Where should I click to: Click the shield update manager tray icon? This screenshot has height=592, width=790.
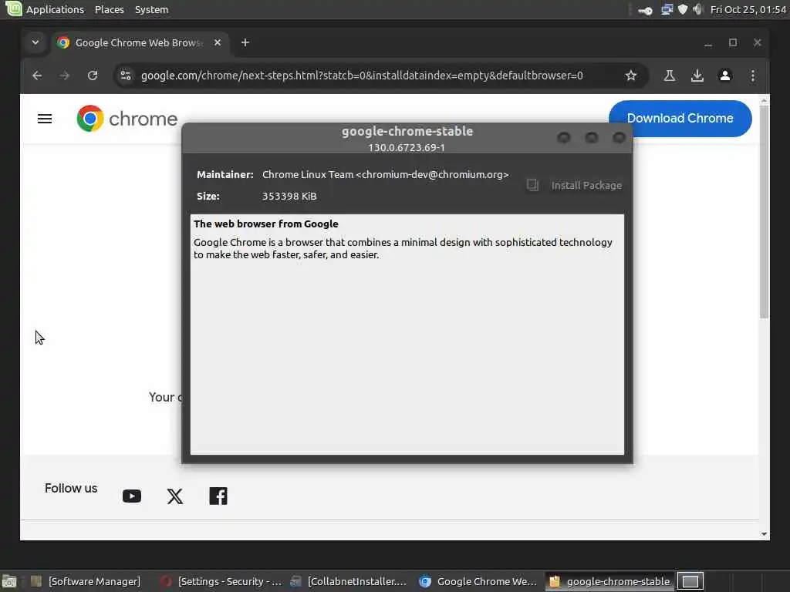[x=683, y=9]
